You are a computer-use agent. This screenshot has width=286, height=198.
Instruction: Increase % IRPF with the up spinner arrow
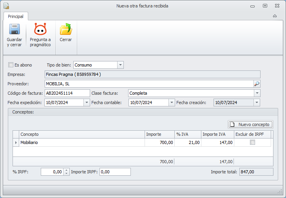point(66,170)
